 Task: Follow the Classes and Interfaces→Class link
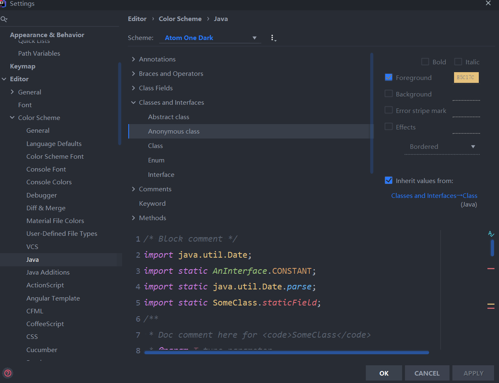click(434, 196)
